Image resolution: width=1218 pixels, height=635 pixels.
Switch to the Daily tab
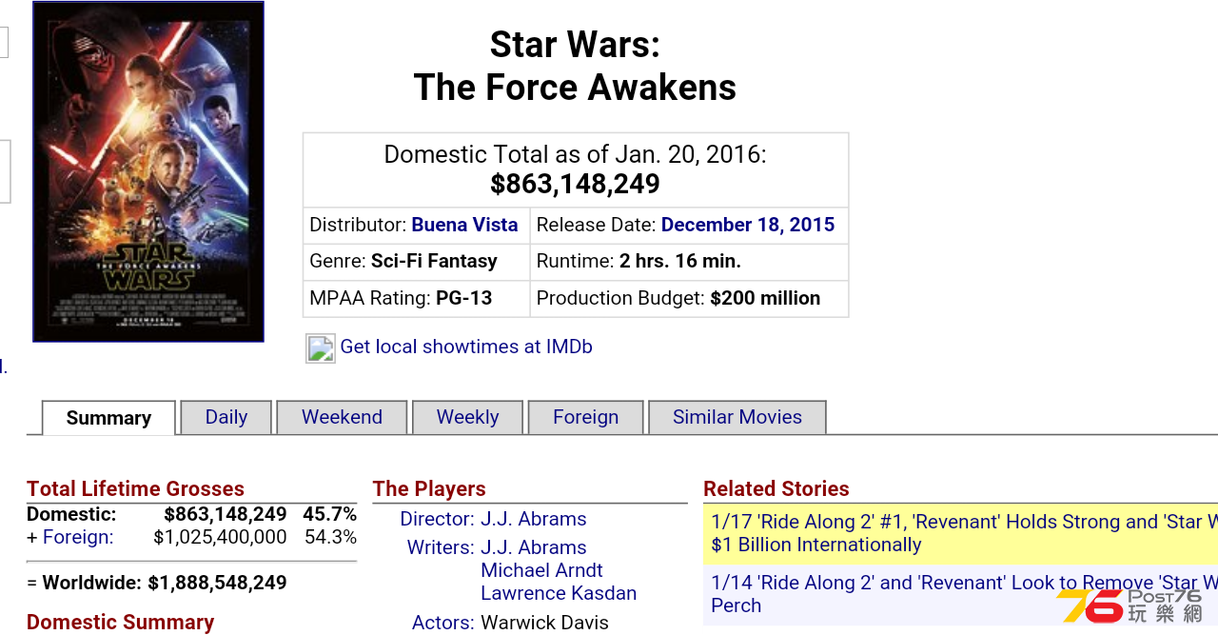tap(226, 417)
